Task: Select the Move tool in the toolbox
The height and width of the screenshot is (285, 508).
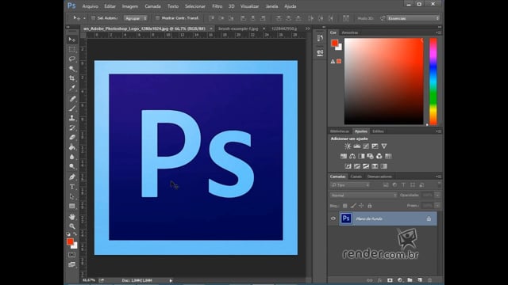Action: click(72, 40)
